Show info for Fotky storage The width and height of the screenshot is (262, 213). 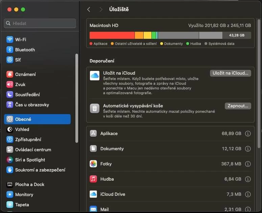[x=248, y=164]
